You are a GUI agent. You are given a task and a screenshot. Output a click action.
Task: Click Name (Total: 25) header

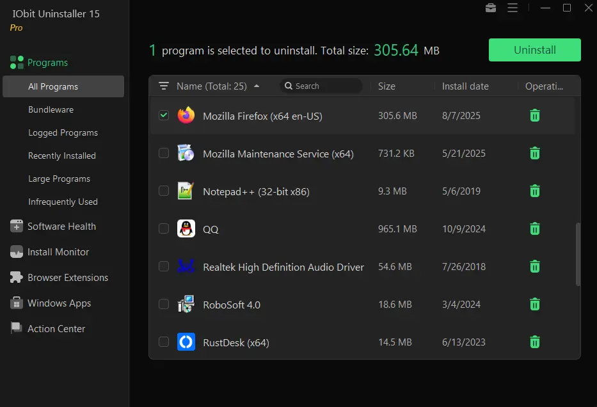pos(212,86)
